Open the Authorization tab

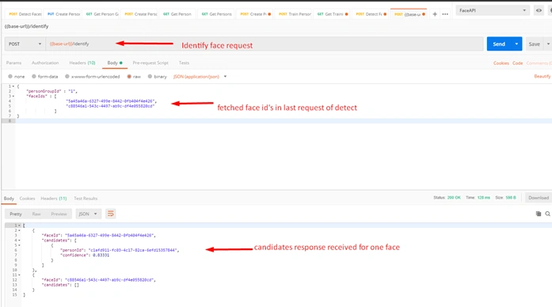[45, 63]
